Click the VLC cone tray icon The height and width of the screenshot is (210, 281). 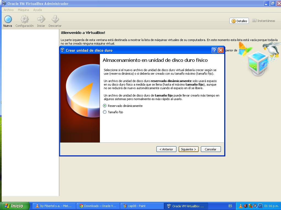click(240, 206)
